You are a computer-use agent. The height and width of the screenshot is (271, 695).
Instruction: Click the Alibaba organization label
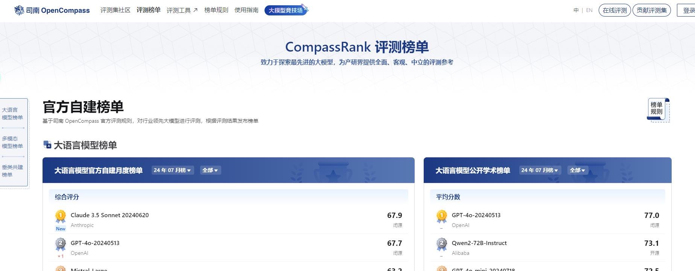pos(461,253)
